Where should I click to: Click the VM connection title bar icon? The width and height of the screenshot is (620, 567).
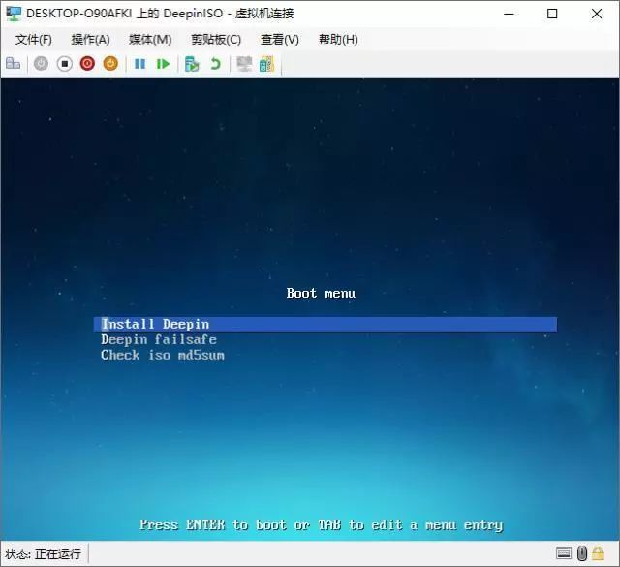(x=14, y=14)
